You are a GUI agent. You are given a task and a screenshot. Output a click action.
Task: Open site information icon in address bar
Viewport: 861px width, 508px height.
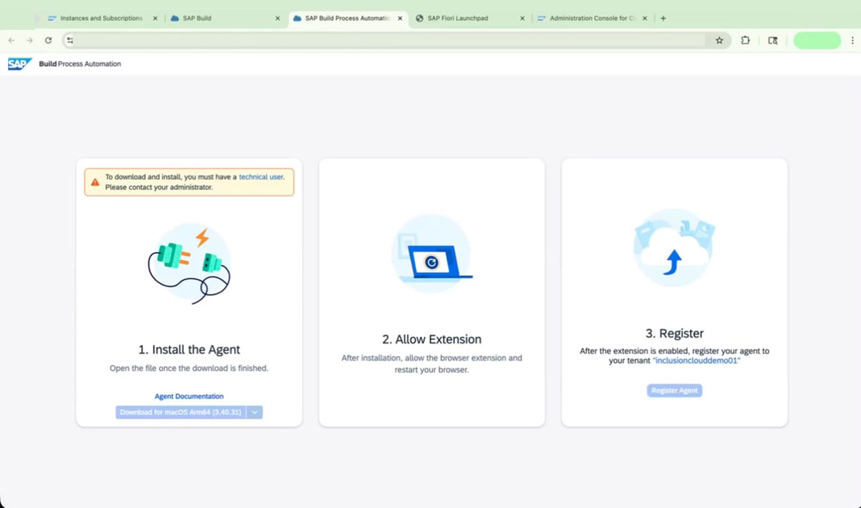click(x=70, y=41)
